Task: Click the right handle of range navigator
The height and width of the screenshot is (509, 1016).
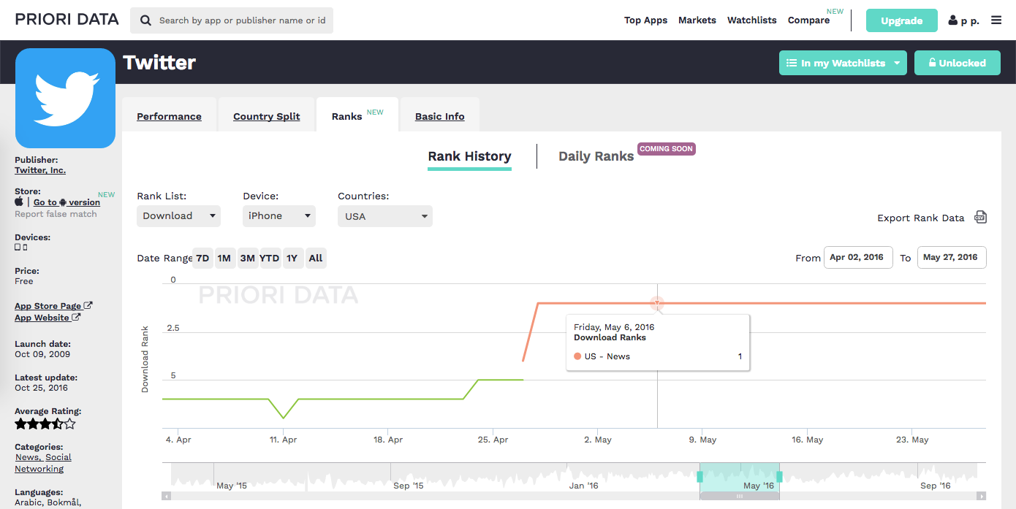Action: tap(779, 477)
